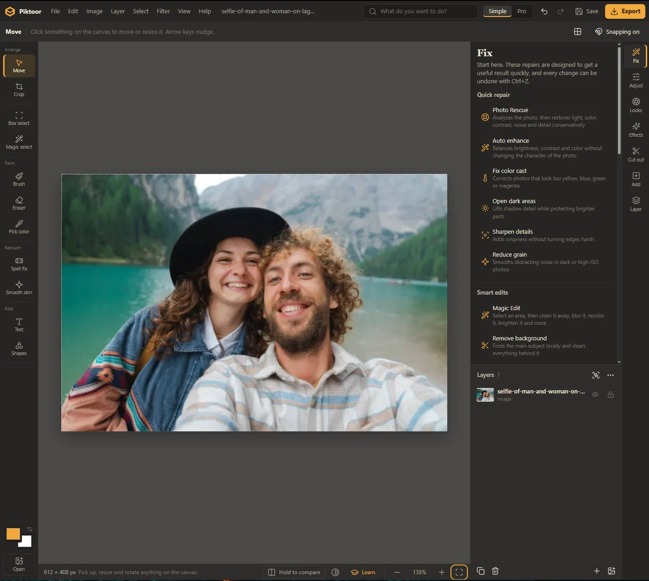Choose the Text tool
This screenshot has width=649, height=581.
tap(19, 325)
